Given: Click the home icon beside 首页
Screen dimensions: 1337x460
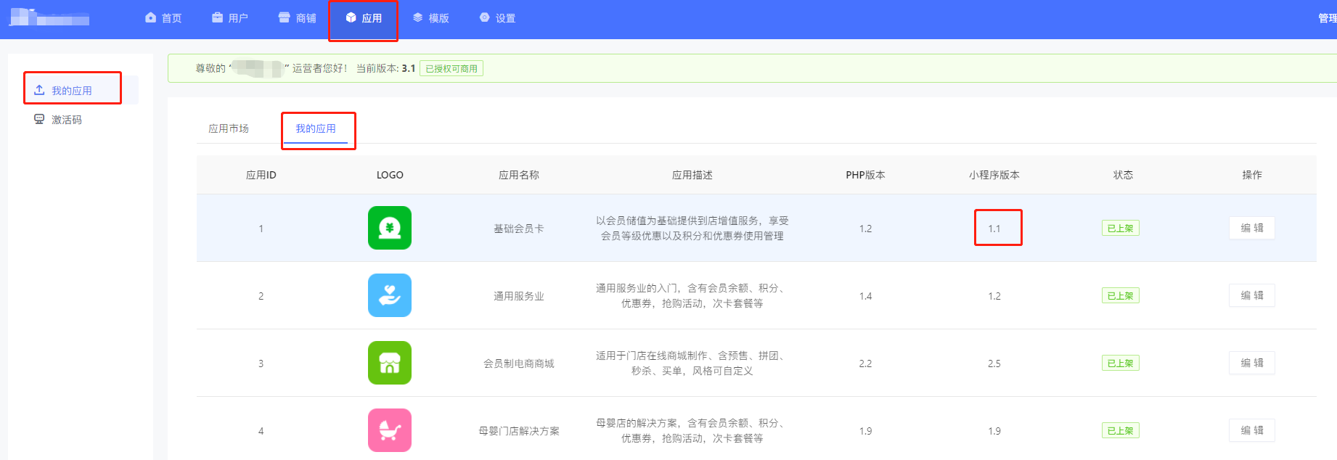Looking at the screenshot, I should 150,17.
